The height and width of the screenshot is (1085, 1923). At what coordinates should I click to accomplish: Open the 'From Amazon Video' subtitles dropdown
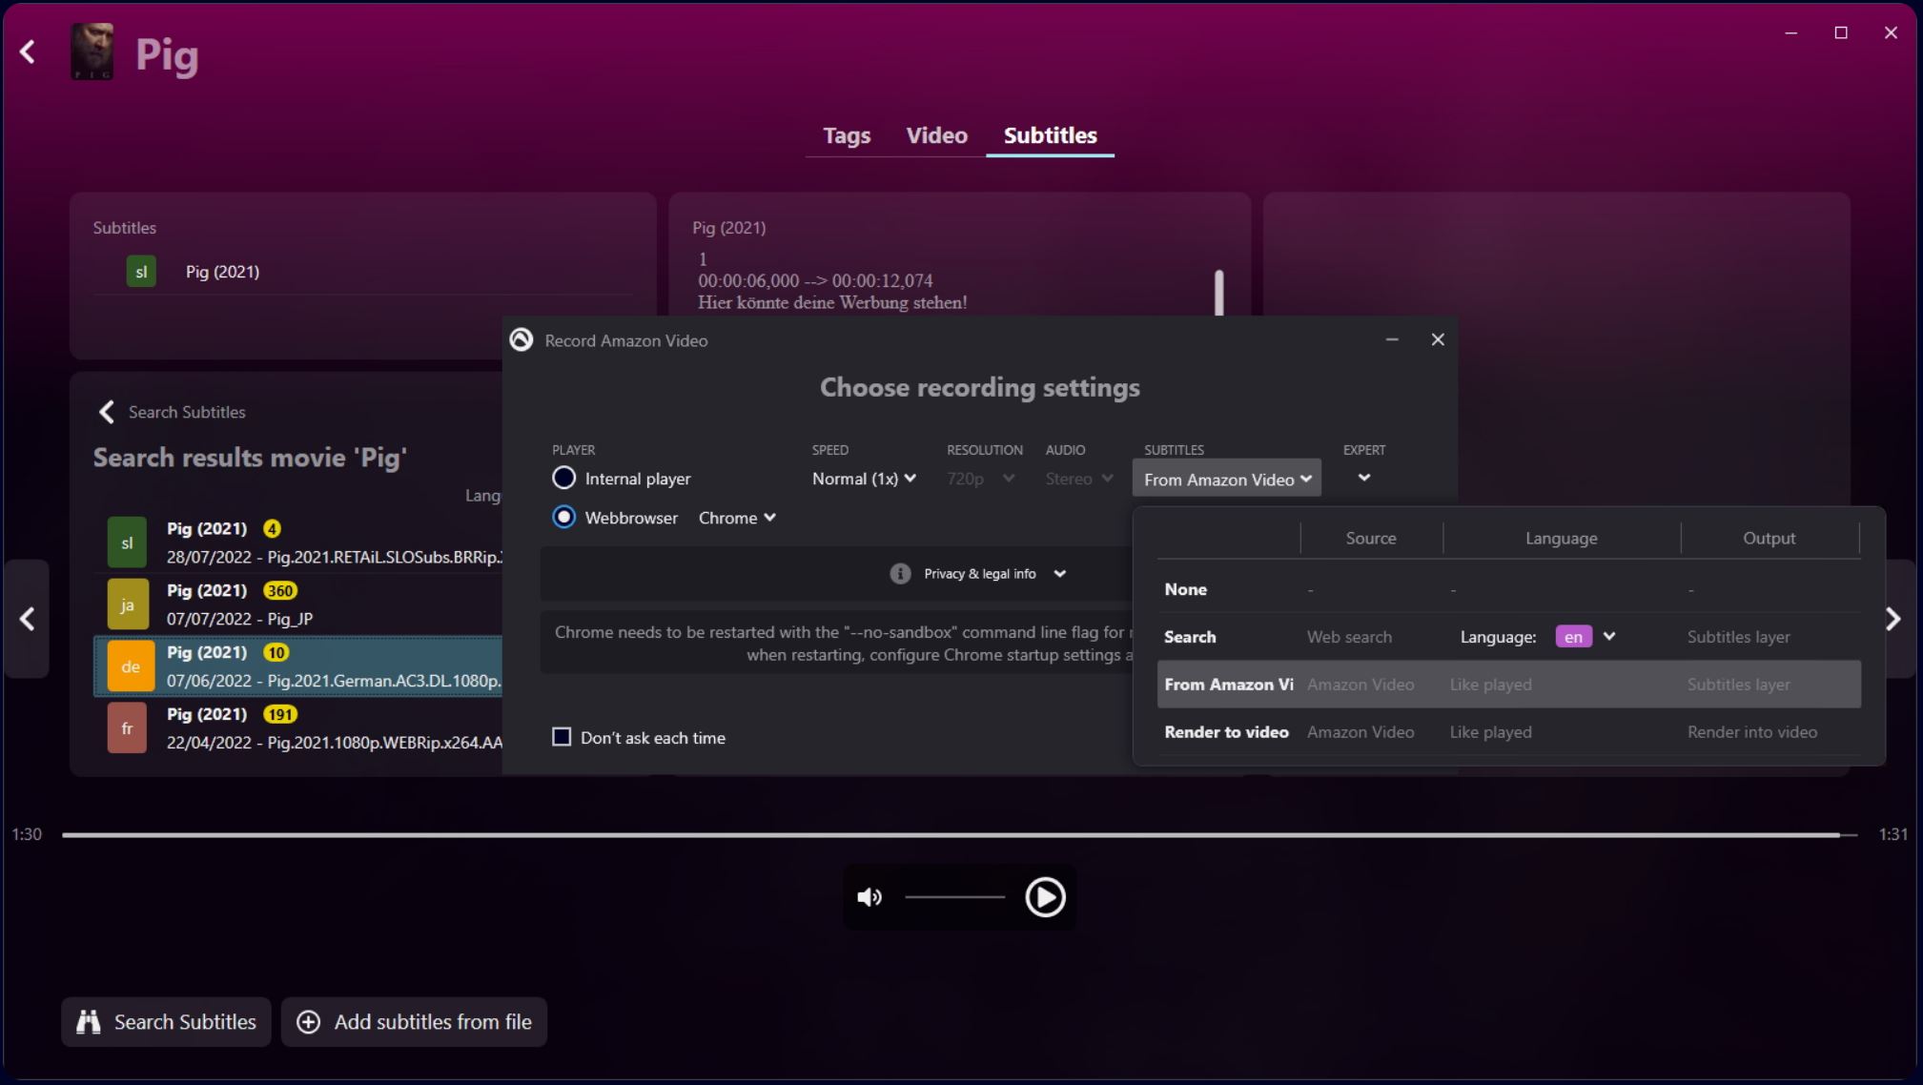pos(1227,479)
